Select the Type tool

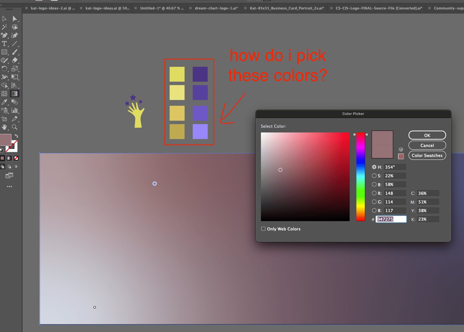click(x=4, y=44)
